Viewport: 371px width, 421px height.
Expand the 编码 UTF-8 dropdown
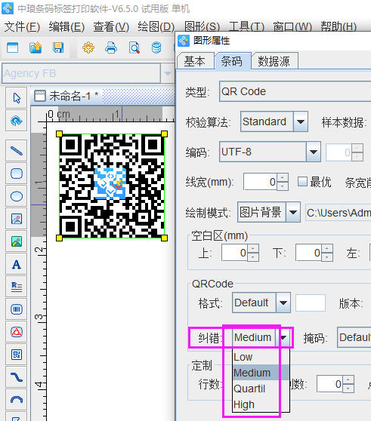[x=314, y=152]
